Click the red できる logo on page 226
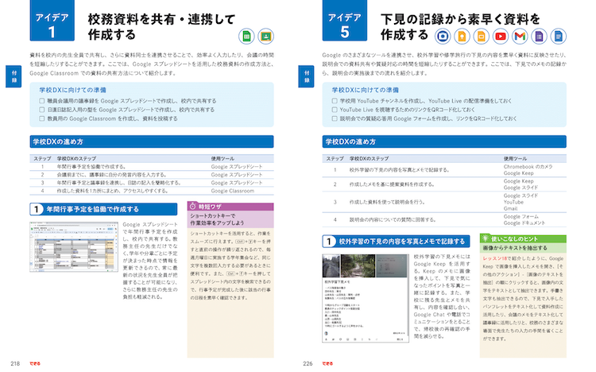596x372 pixels. pyautogui.click(x=327, y=363)
